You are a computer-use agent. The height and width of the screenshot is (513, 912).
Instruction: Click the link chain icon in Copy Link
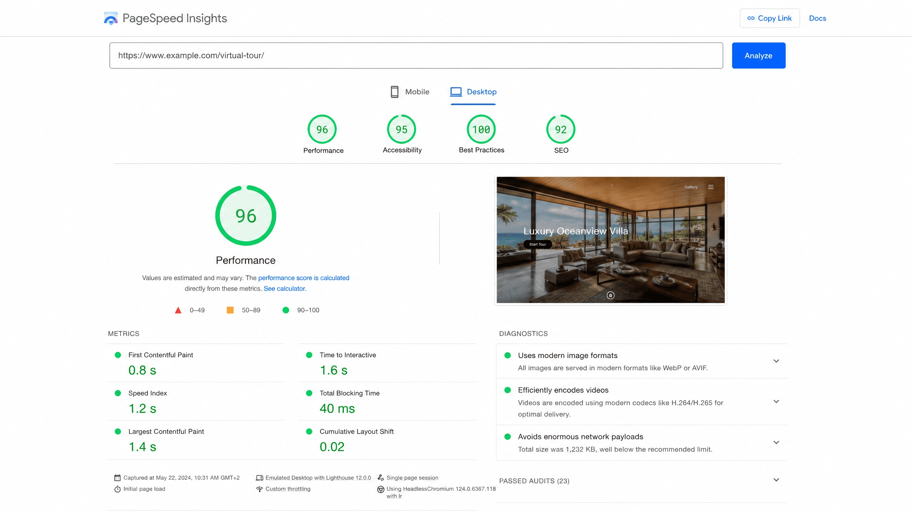pyautogui.click(x=751, y=18)
